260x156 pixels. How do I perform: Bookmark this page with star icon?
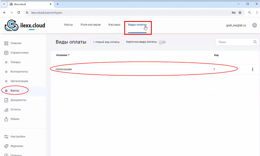pos(240,12)
